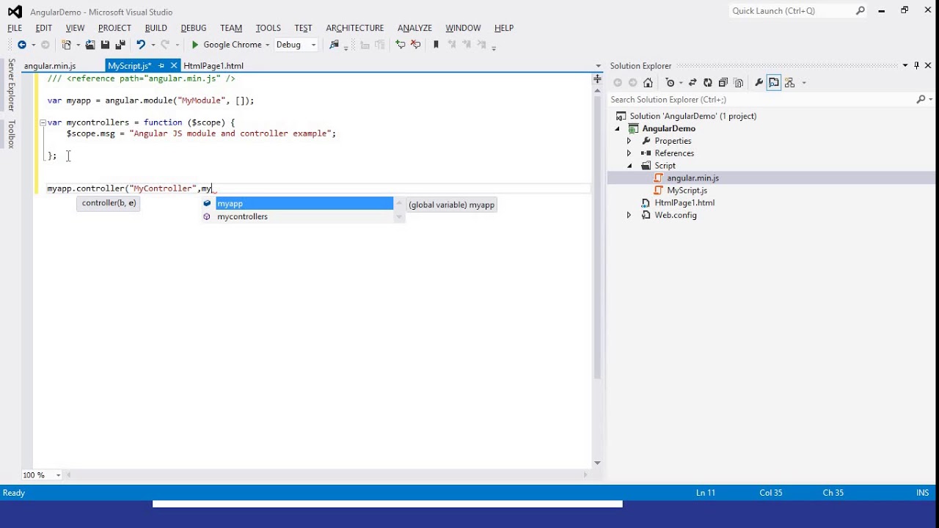Click Sync with Active Document icon
The image size is (939, 528).
(x=693, y=83)
